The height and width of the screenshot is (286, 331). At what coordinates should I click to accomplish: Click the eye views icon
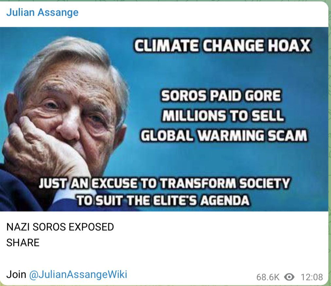coord(289,277)
